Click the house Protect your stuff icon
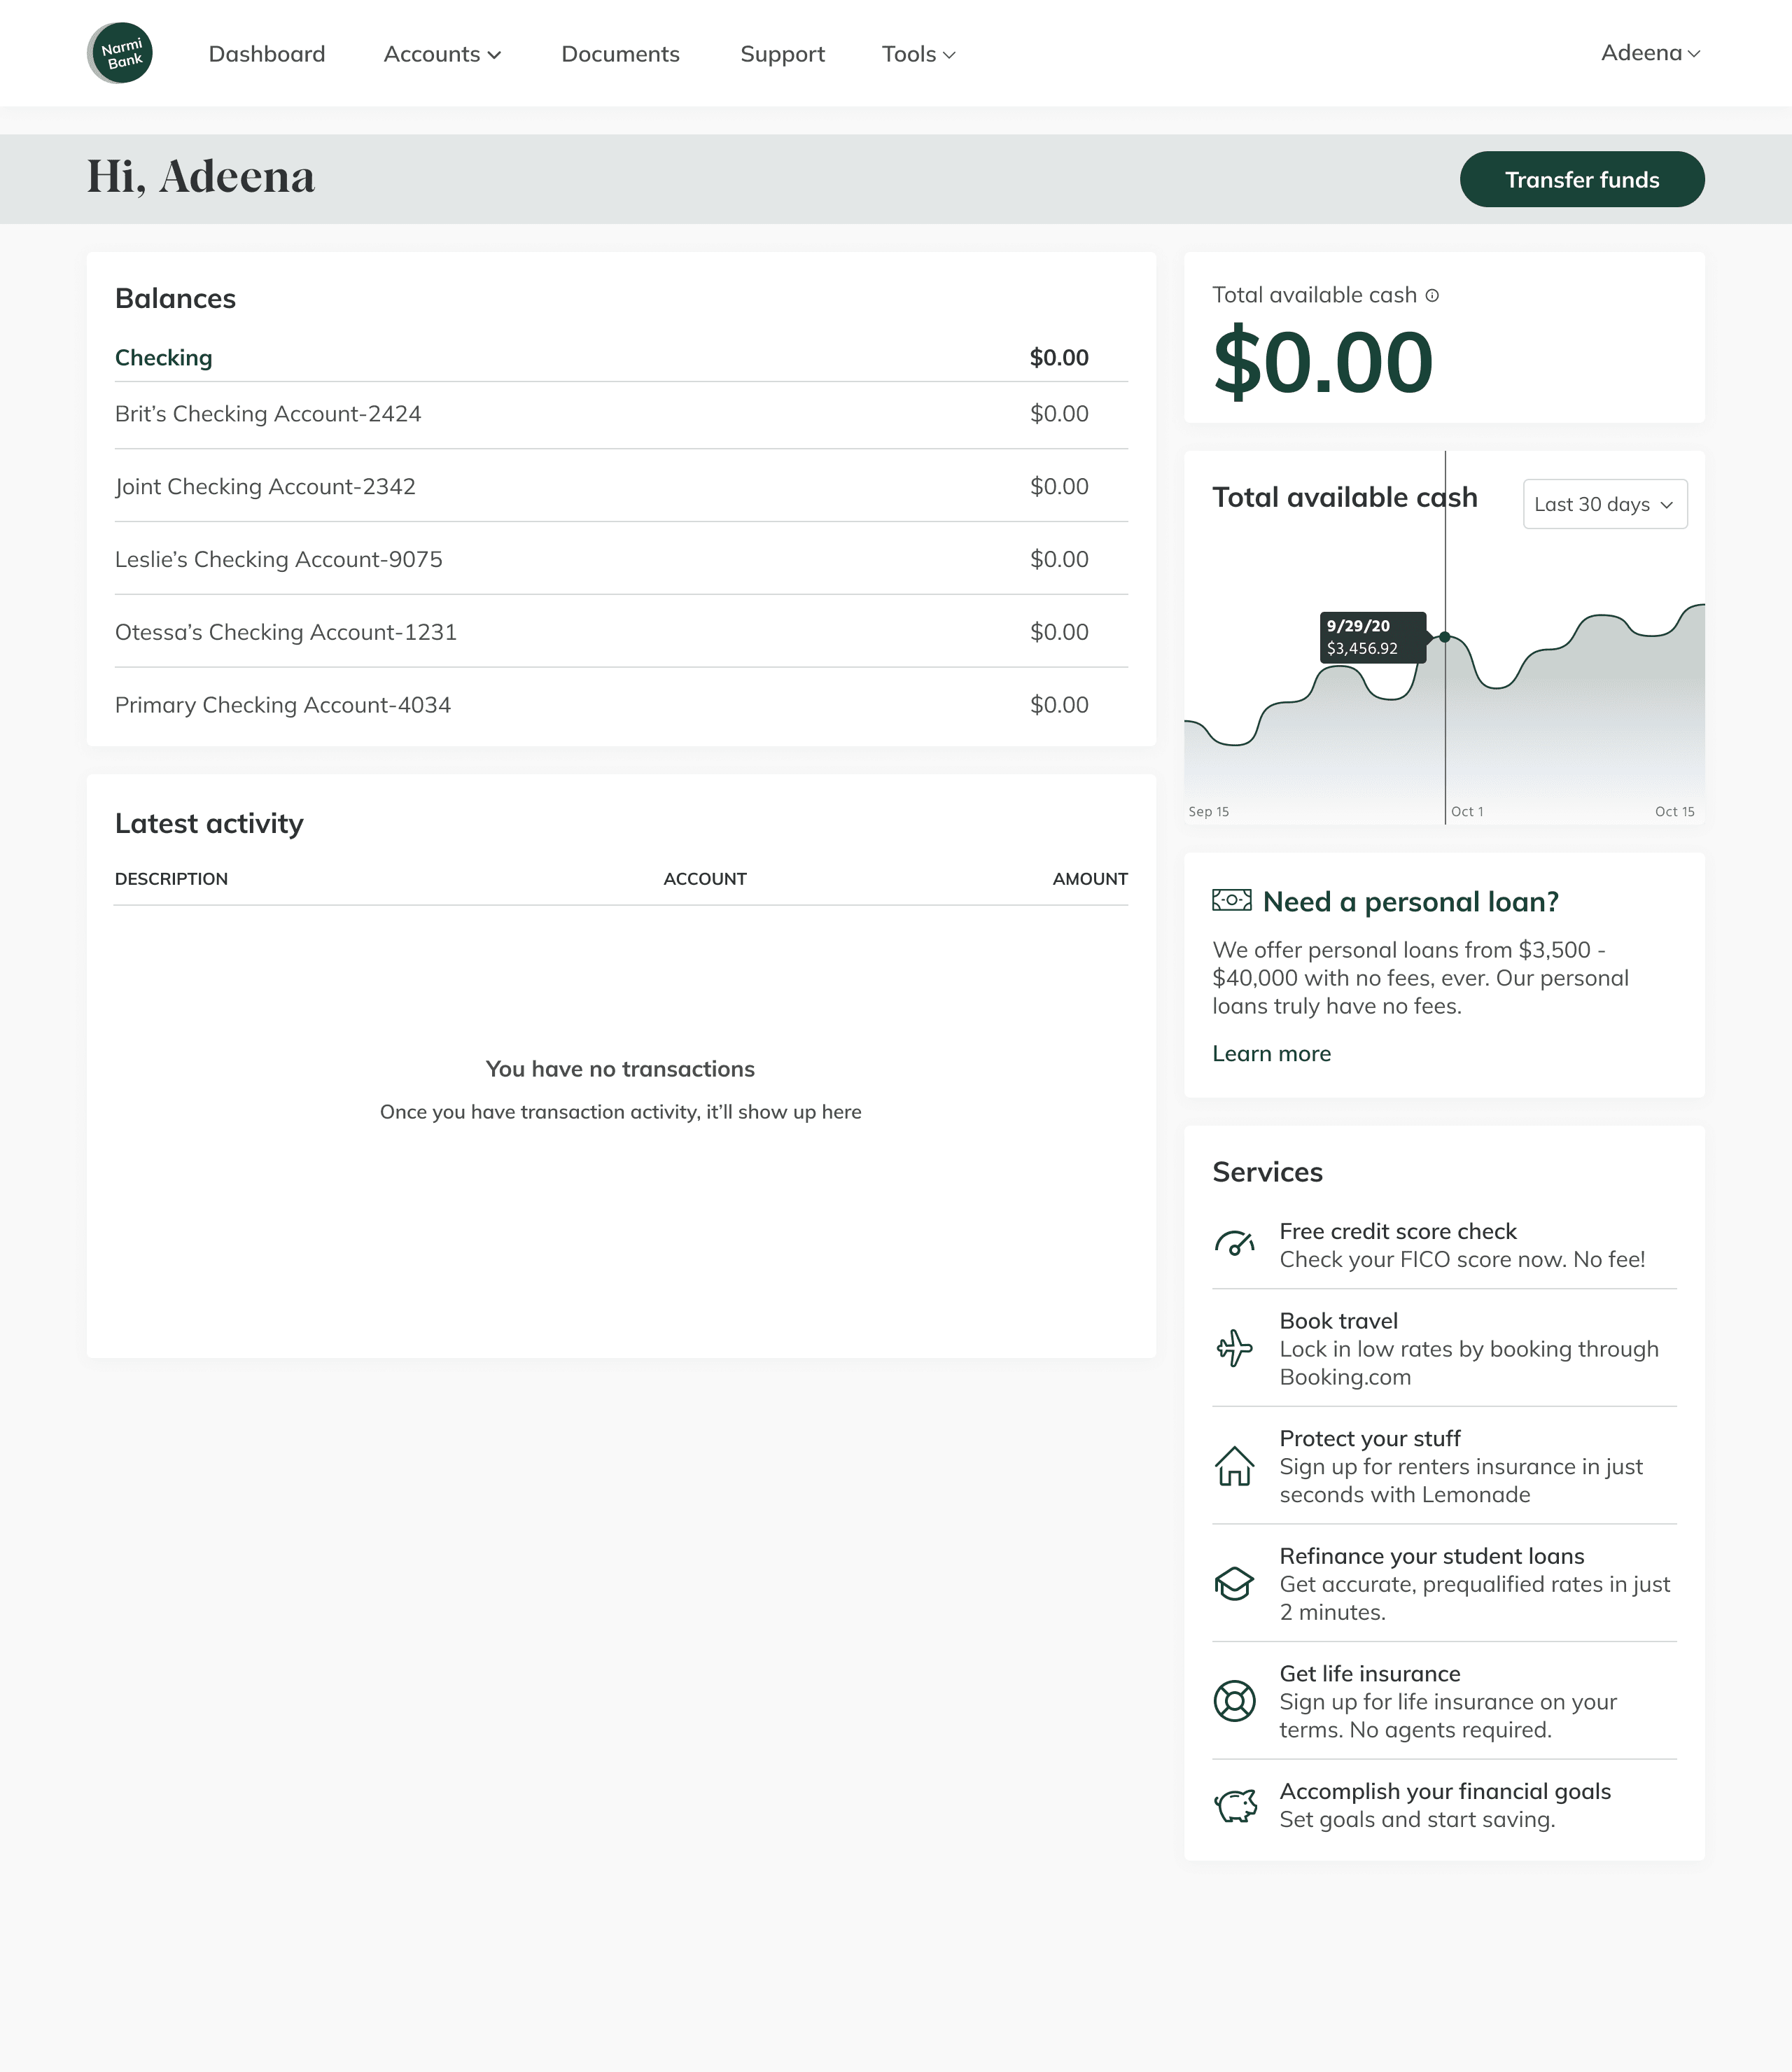The width and height of the screenshot is (1792, 2072). pyautogui.click(x=1234, y=1466)
